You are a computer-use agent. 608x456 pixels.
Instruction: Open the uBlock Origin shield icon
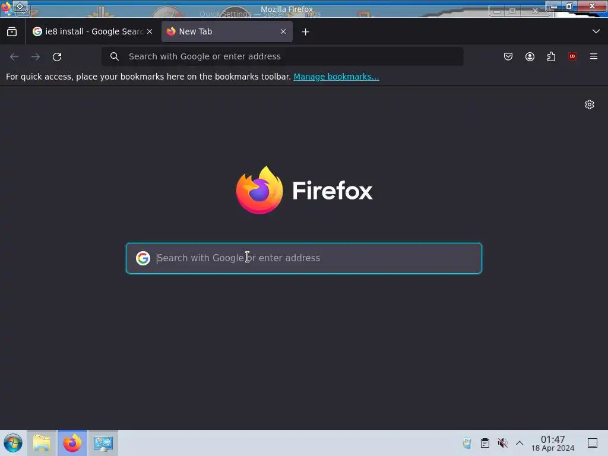[572, 56]
